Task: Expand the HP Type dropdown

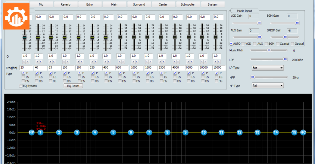Action: [267, 86]
